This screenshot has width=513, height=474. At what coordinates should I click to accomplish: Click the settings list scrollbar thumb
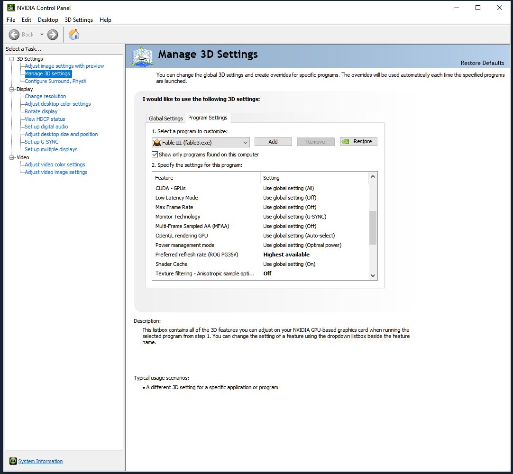pos(373,228)
